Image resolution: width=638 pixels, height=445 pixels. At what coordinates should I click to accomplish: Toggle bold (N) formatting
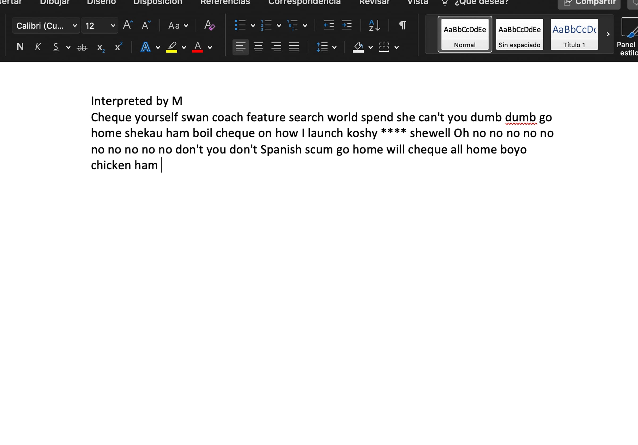coord(20,47)
